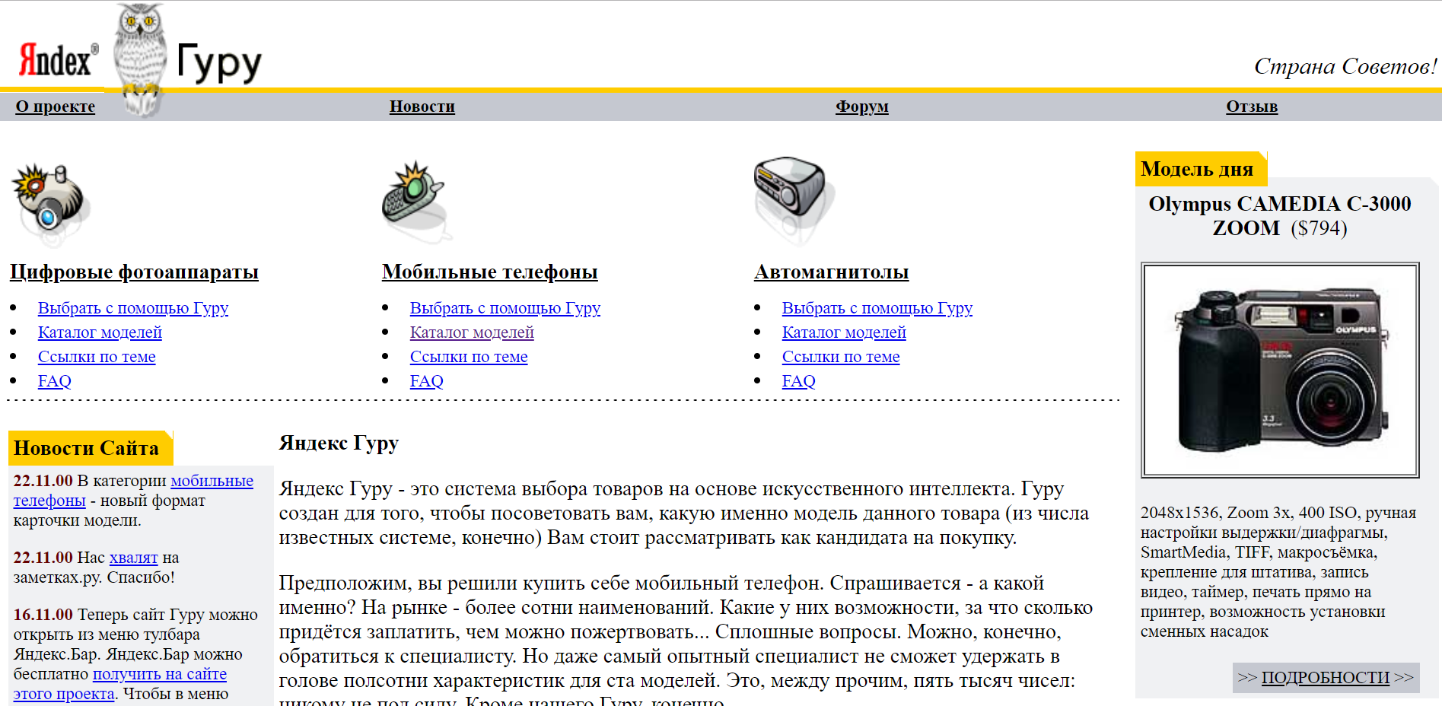Click the Страна Советов! slogan text

click(1345, 66)
